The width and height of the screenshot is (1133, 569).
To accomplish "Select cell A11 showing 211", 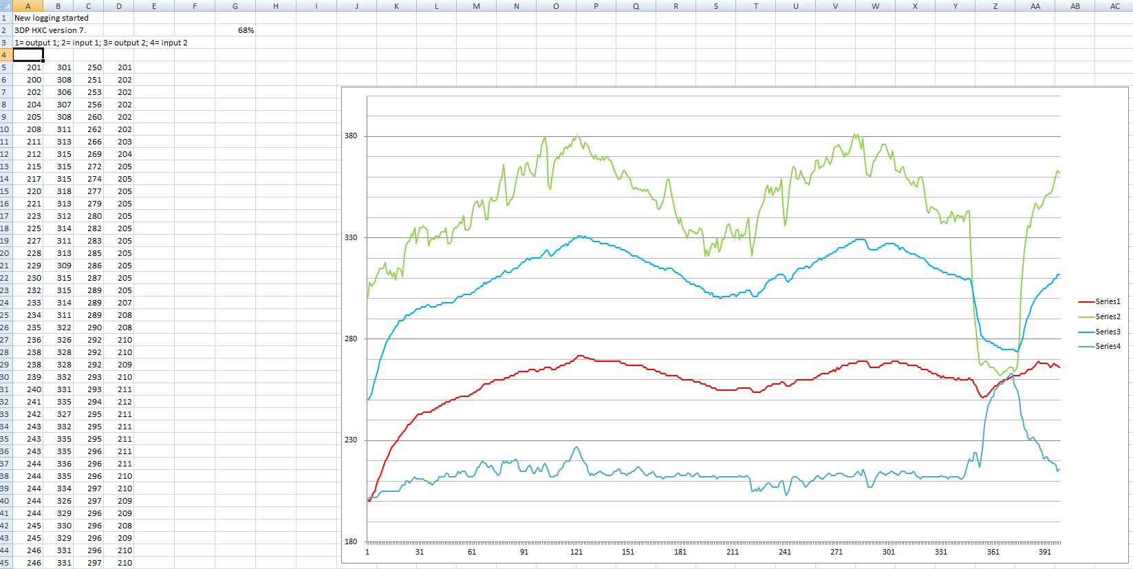I will tap(28, 142).
